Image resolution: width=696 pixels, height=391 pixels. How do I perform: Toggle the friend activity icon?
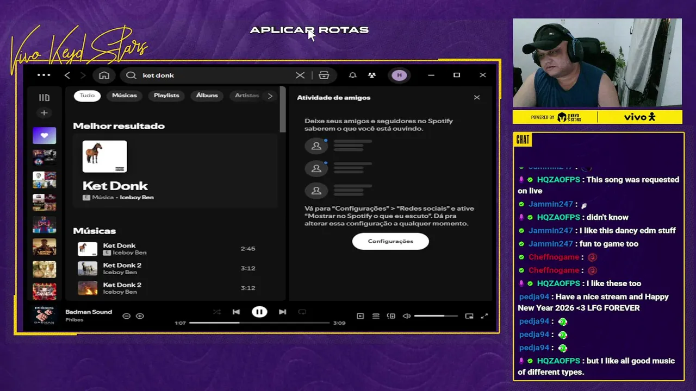pos(371,75)
